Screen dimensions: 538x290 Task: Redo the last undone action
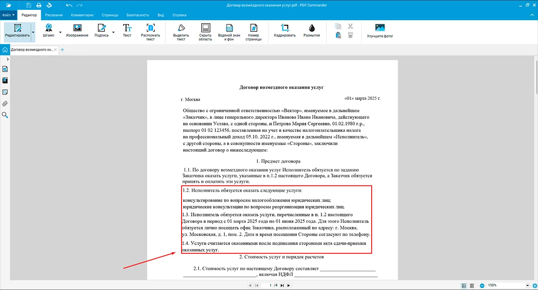80,5
